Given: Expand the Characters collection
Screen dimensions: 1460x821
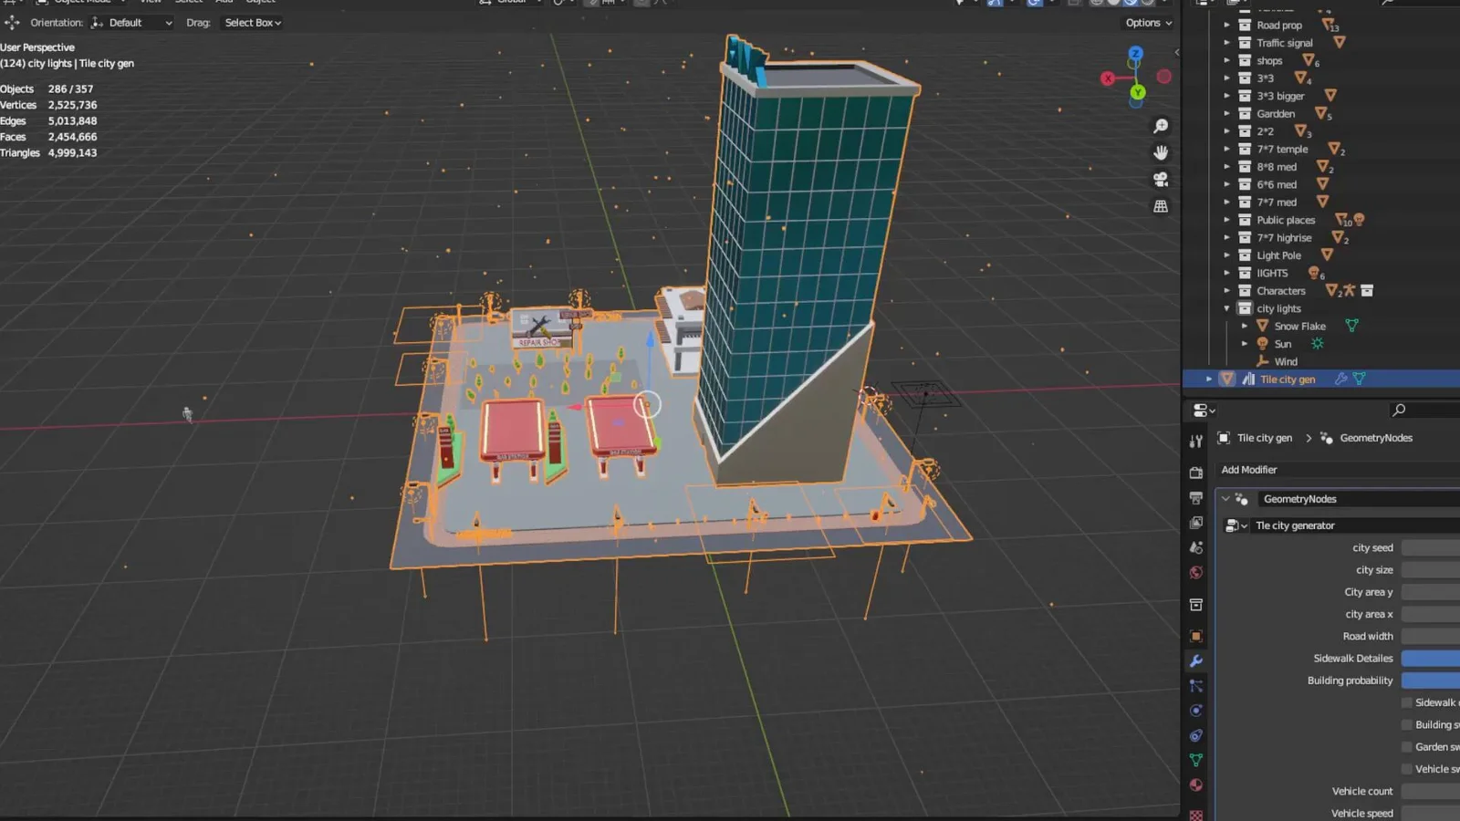Looking at the screenshot, I should point(1227,291).
